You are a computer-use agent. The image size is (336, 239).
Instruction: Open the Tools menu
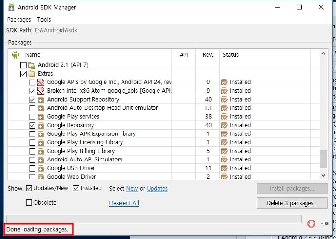click(x=44, y=20)
